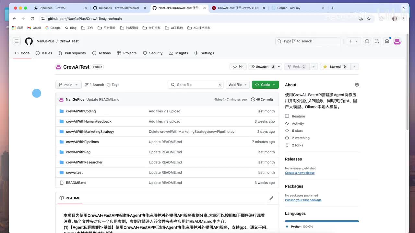Screen dimensions: 415x233
Task: Open a new browser tab
Action: (332, 8)
